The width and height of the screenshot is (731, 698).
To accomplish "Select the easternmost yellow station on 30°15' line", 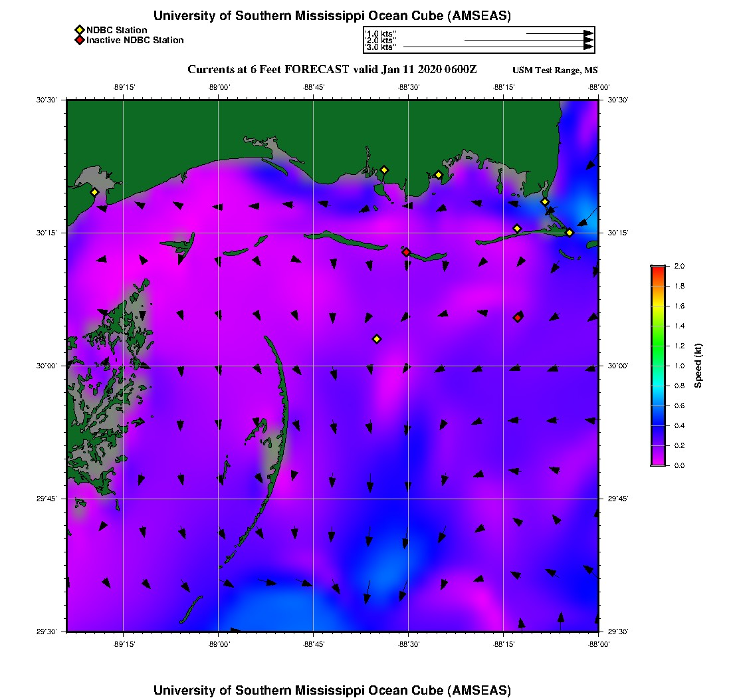I will coord(570,233).
